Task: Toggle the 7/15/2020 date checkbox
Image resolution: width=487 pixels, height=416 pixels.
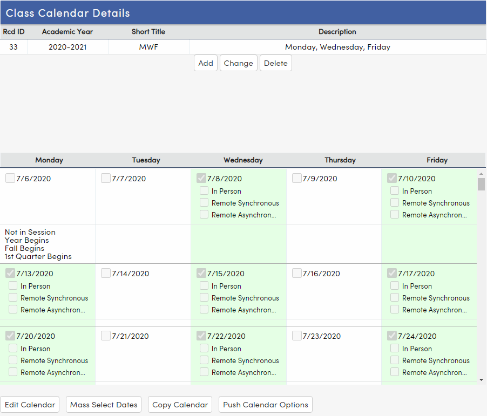Action: pos(201,273)
